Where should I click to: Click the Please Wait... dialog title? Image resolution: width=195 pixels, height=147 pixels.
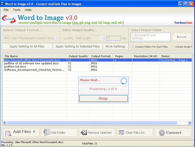tap(90, 80)
